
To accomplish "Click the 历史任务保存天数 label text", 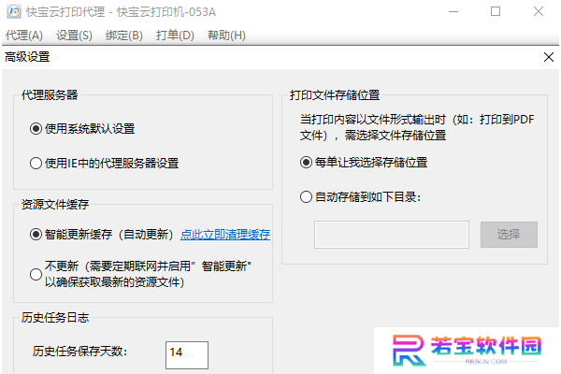I will click(79, 352).
